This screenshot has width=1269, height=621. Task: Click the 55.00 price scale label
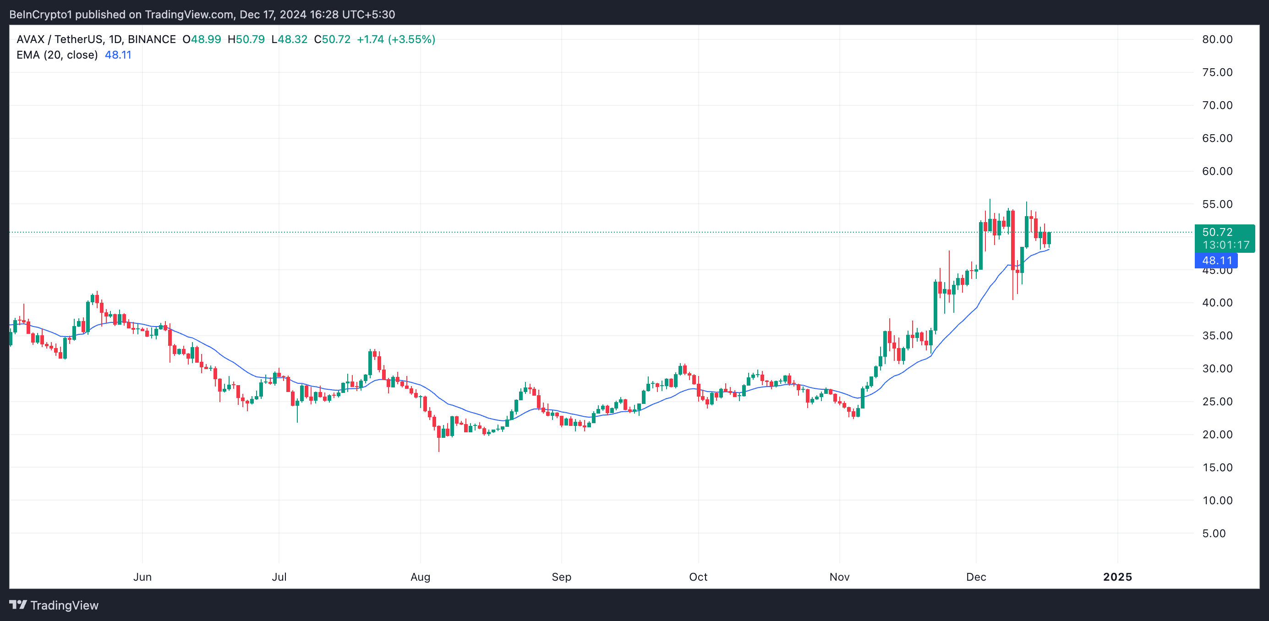(1217, 204)
